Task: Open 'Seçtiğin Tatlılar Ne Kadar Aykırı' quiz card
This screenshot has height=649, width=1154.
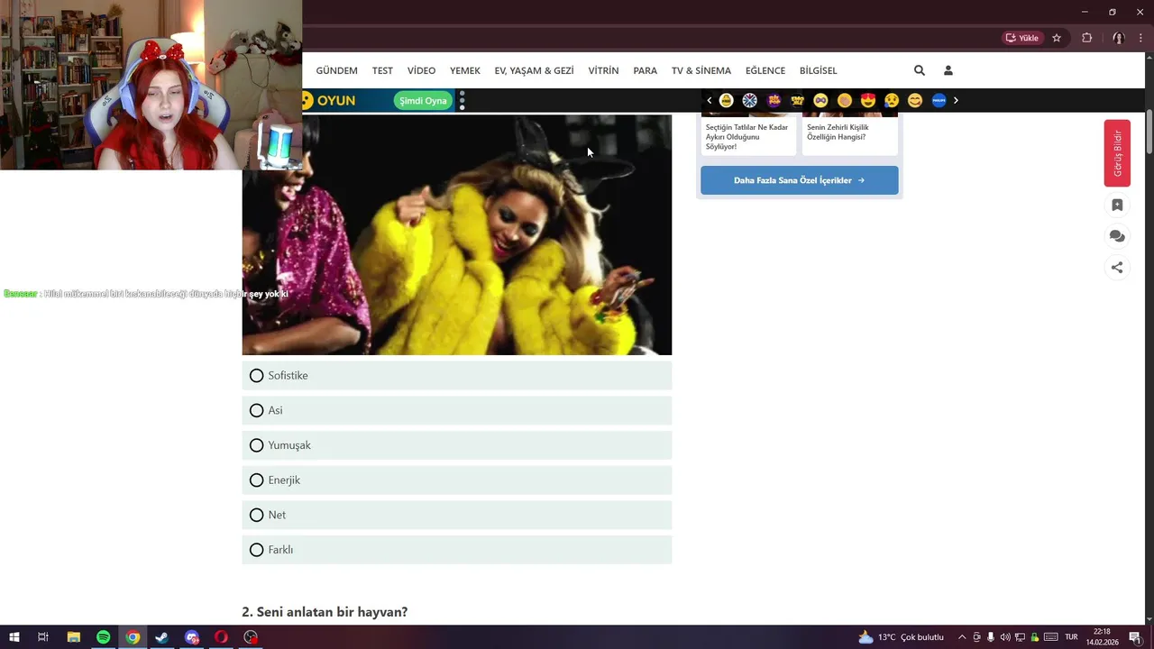Action: (748, 135)
